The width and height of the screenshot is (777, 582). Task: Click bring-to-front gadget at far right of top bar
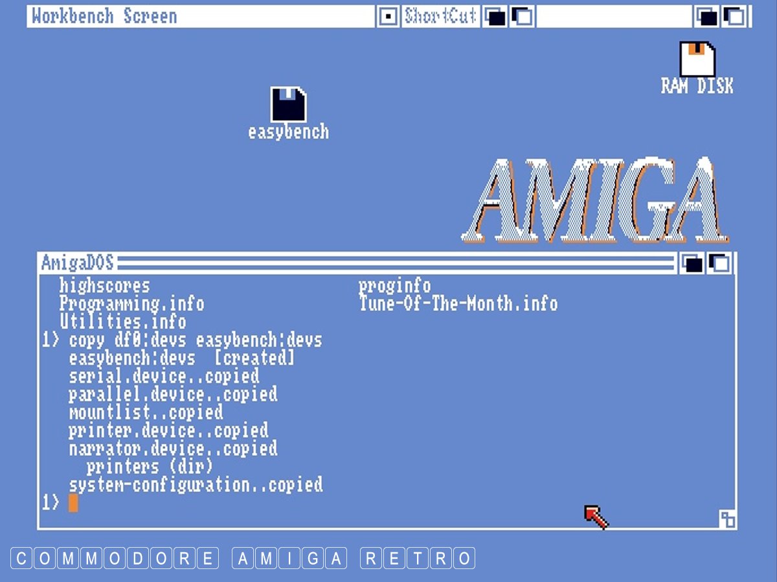734,17
